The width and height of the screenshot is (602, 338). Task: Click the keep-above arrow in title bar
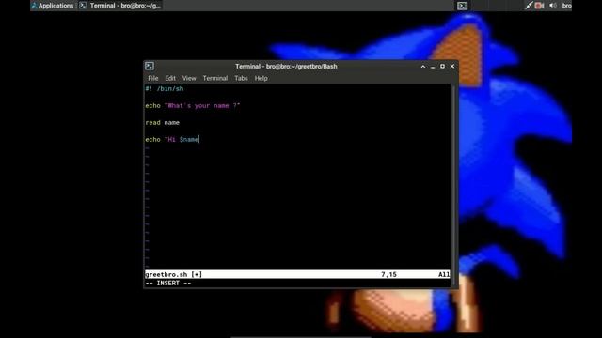pyautogui.click(x=423, y=67)
